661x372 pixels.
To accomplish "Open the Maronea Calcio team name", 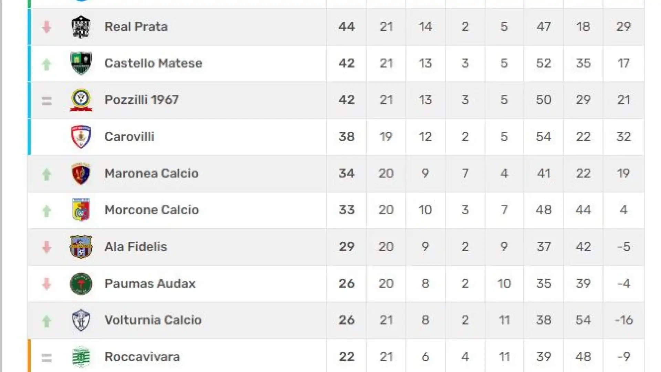I will [x=151, y=173].
